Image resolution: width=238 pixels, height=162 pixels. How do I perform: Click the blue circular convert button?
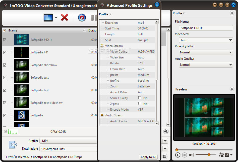[x=82, y=17]
